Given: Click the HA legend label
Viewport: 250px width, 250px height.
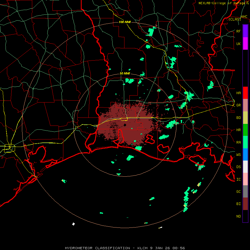Looking at the screenshot, I should point(238,93).
